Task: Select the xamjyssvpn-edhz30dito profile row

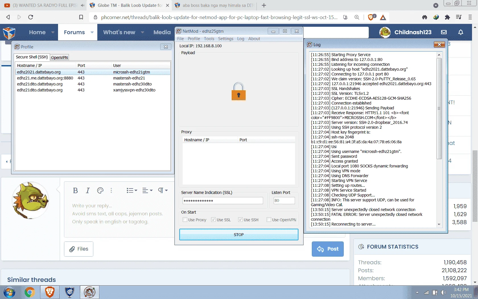Action: click(x=93, y=90)
